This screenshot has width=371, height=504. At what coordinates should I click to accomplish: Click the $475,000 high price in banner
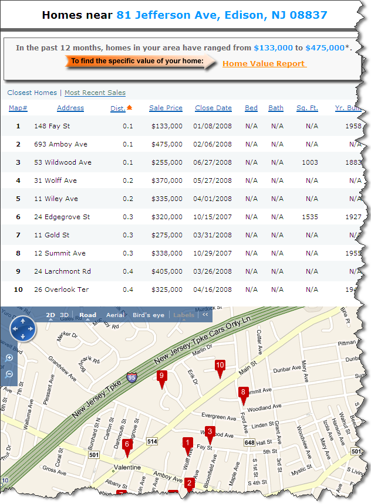325,48
